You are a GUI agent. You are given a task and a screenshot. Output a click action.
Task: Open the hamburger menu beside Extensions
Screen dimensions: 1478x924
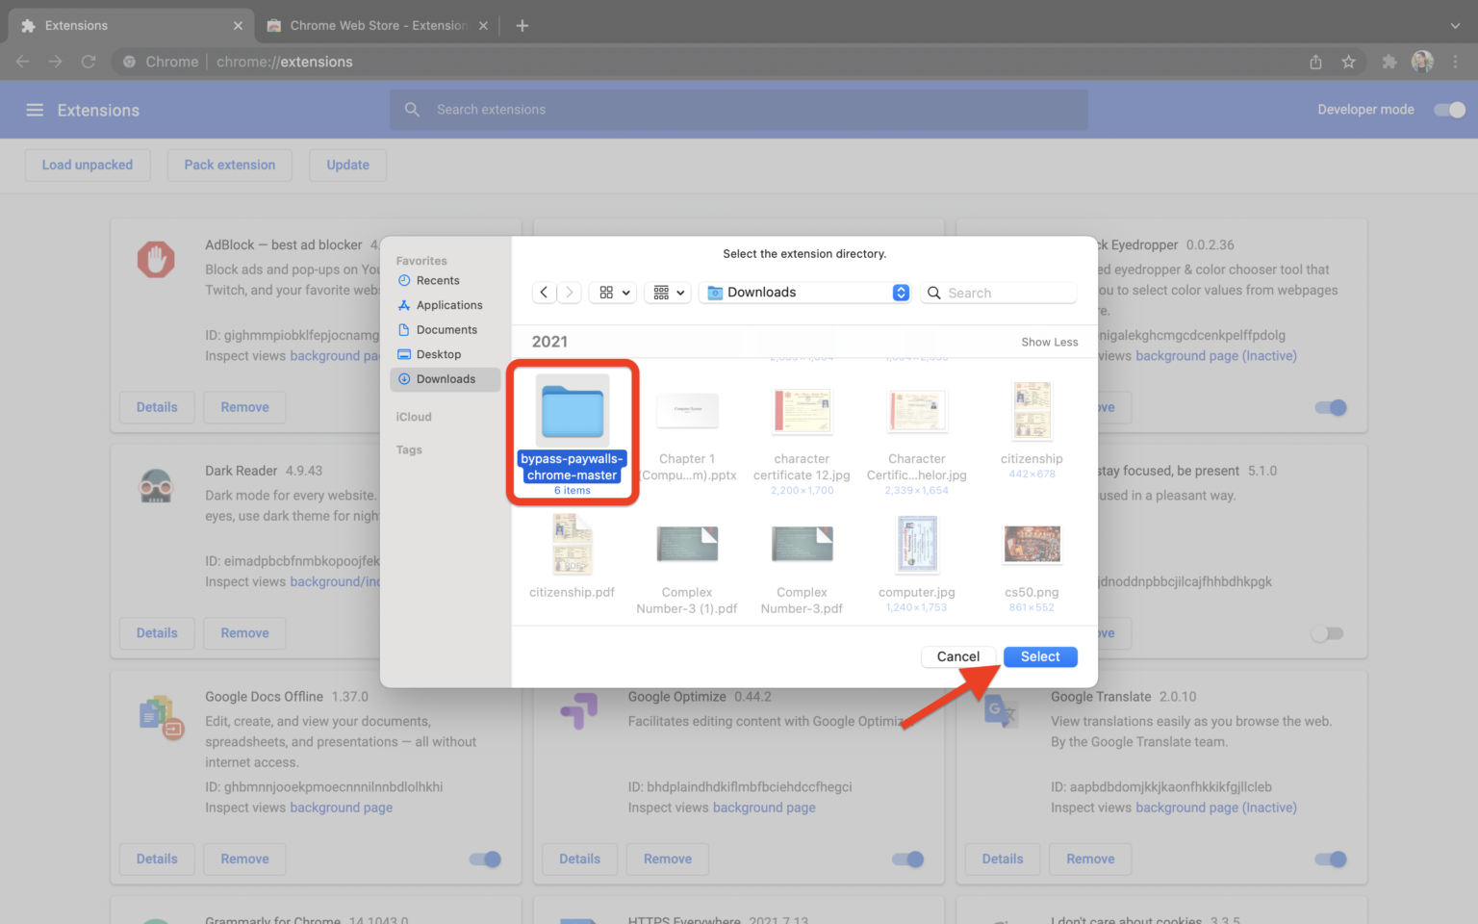pyautogui.click(x=35, y=110)
